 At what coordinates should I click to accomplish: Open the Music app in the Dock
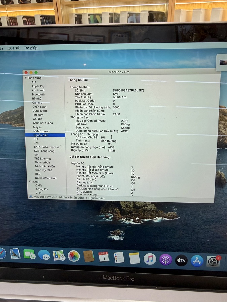150,259
